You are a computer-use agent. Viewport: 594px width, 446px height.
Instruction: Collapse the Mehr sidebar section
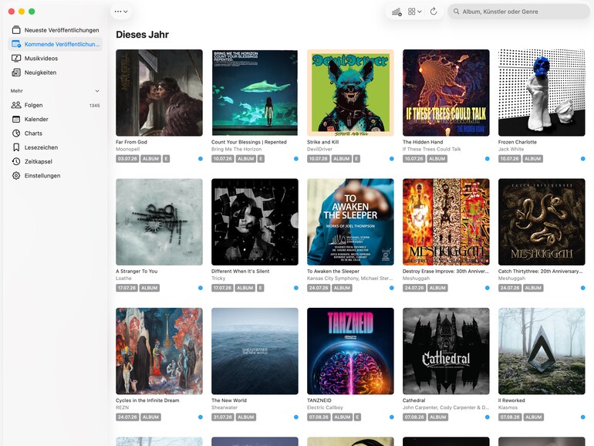[x=97, y=91]
